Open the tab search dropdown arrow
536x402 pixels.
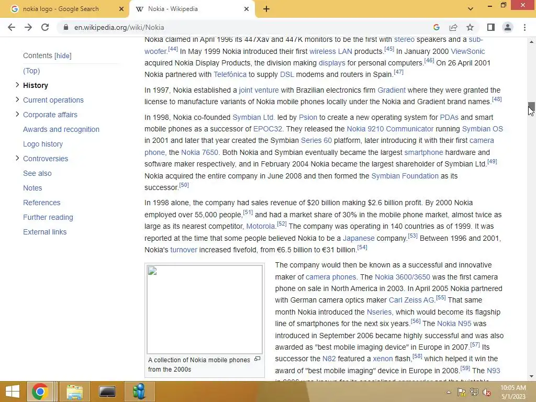[471, 9]
